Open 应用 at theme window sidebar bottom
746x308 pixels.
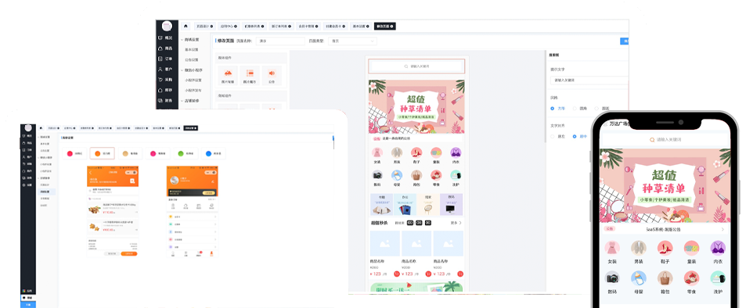coord(27,291)
